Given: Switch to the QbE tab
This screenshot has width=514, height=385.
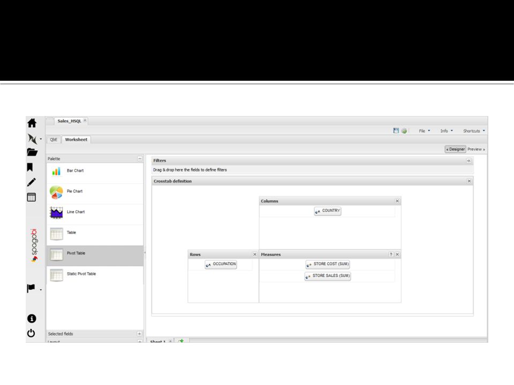Looking at the screenshot, I should pyautogui.click(x=54, y=140).
